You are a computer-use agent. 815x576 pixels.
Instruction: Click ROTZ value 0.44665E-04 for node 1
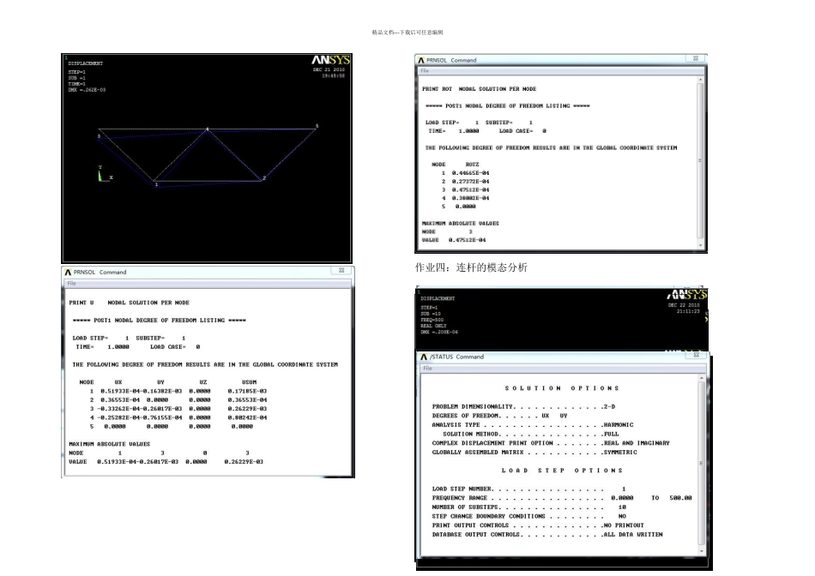click(470, 173)
